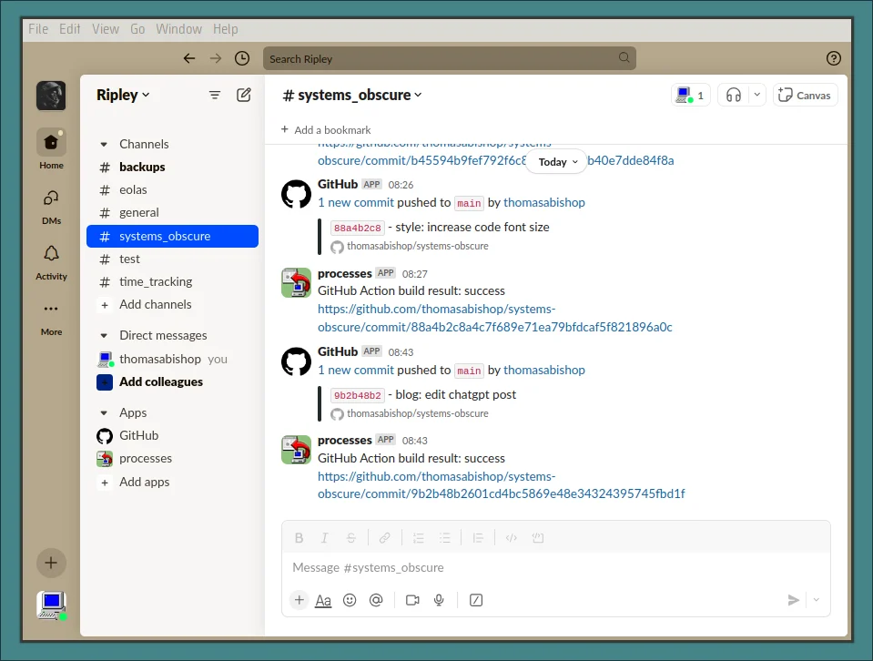The height and width of the screenshot is (661, 873).
Task: Click the mention @ icon
Action: coord(376,600)
